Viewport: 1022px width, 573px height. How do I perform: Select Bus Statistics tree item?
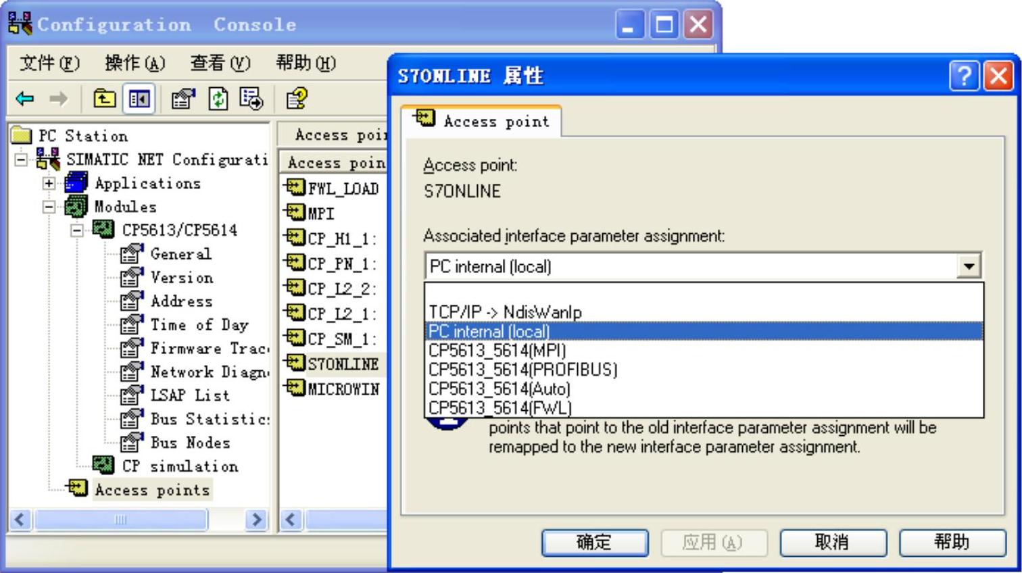point(210,419)
